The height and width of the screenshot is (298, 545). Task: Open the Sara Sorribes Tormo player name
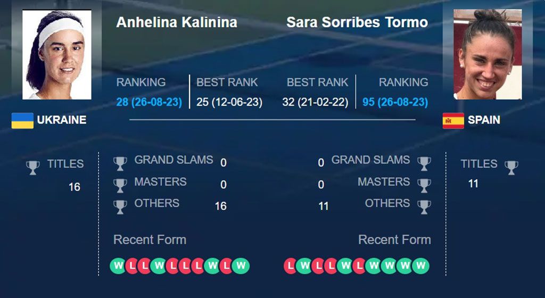point(357,22)
